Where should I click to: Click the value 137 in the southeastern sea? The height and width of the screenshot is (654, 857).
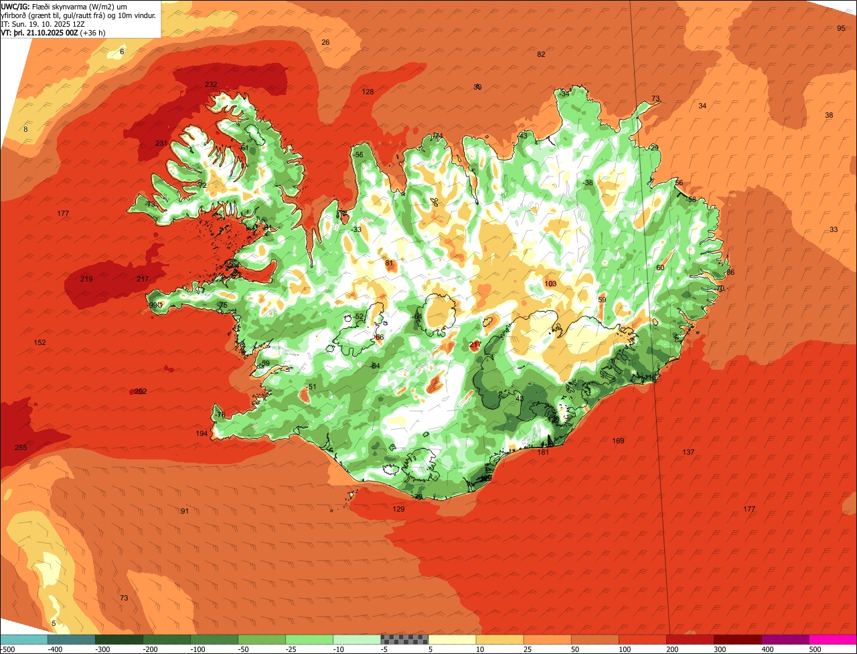(x=688, y=452)
